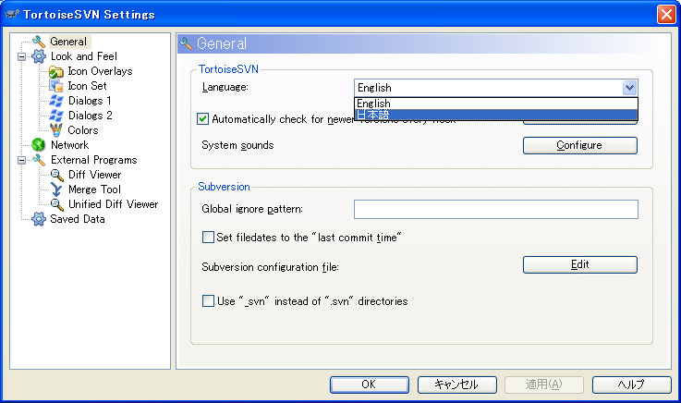Click the Dialogs 1 windows icon

point(56,101)
